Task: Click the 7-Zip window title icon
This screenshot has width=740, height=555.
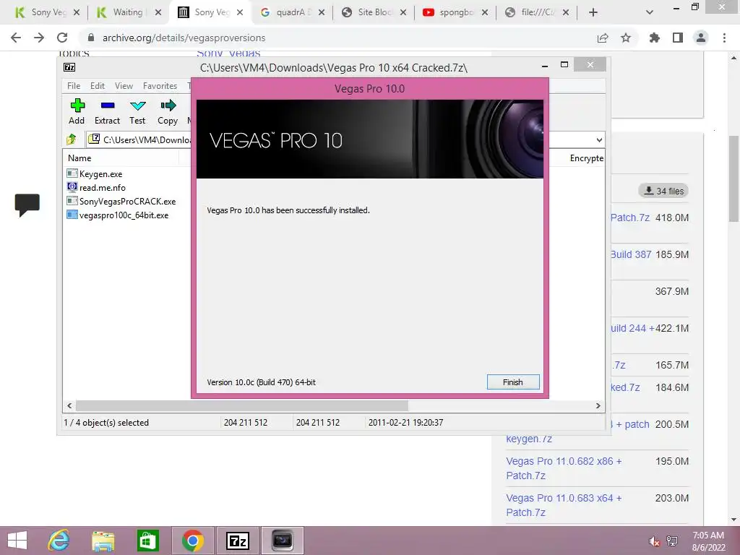Action: pos(69,67)
